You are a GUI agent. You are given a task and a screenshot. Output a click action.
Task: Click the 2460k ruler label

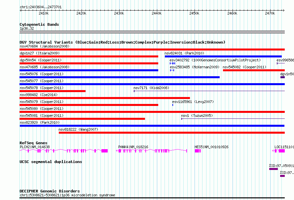pyautogui.click(x=232, y=14)
